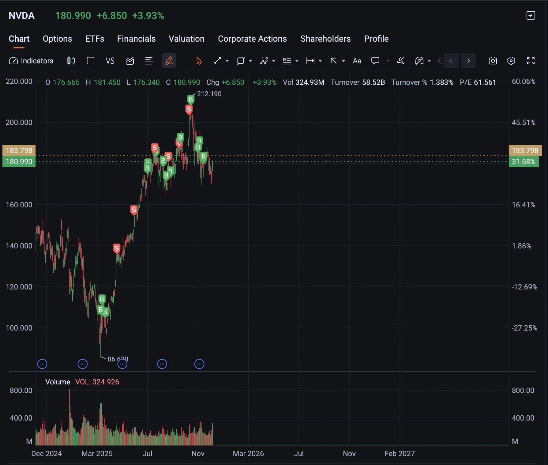This screenshot has height=465, width=548.
Task: Select the arrow marker tool
Action: (x=334, y=61)
